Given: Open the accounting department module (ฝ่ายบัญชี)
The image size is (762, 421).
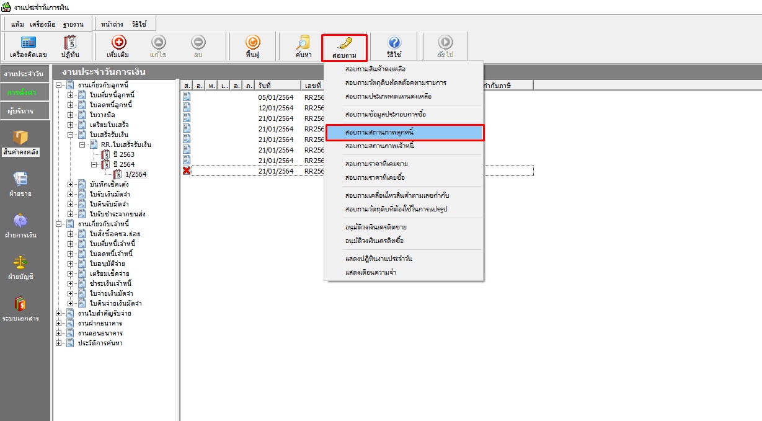Looking at the screenshot, I should [20, 268].
